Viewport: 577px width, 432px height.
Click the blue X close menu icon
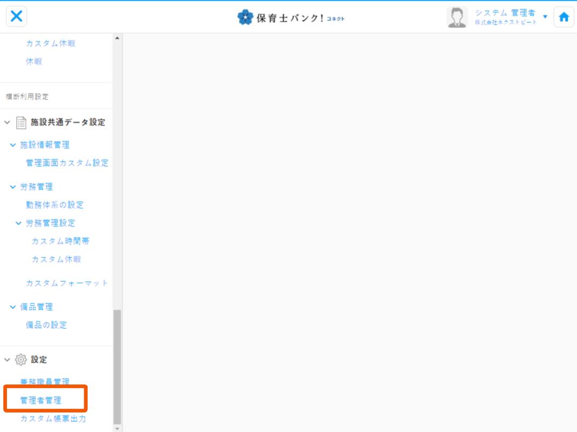[x=17, y=17]
